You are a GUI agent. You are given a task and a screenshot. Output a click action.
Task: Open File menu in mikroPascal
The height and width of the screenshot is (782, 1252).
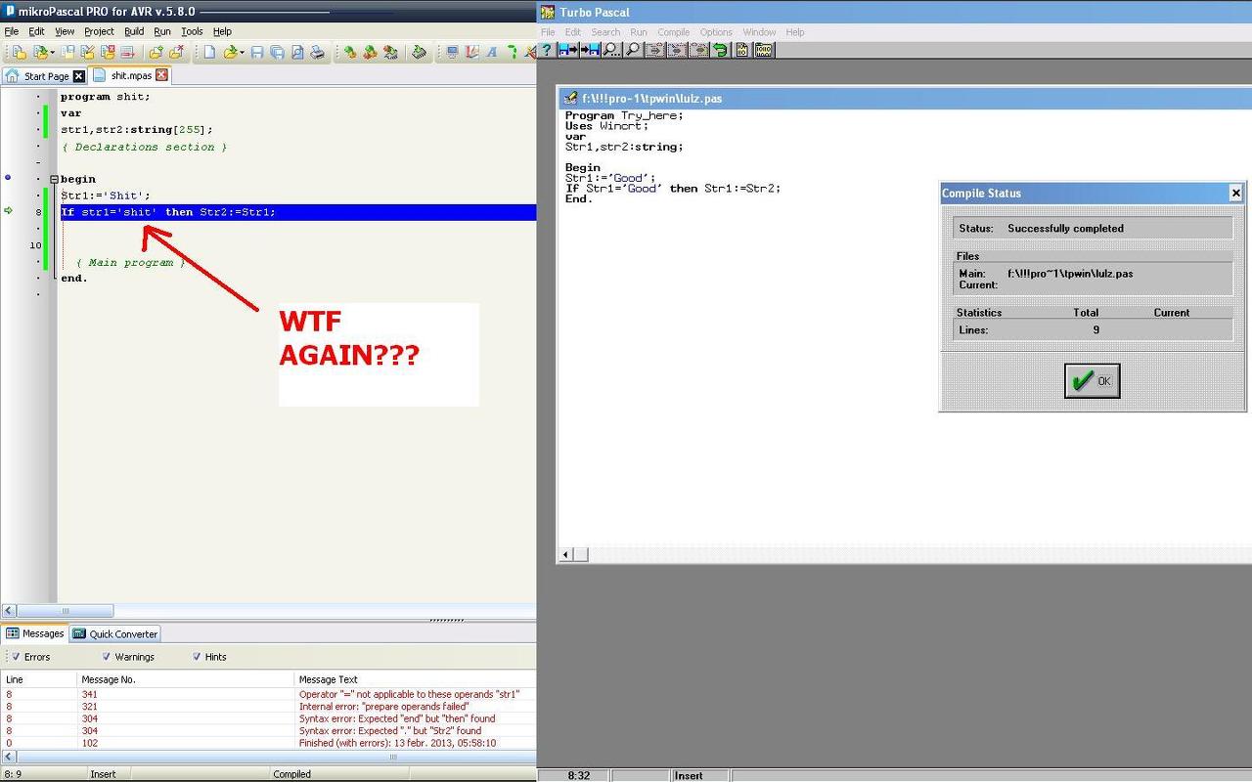pos(12,31)
